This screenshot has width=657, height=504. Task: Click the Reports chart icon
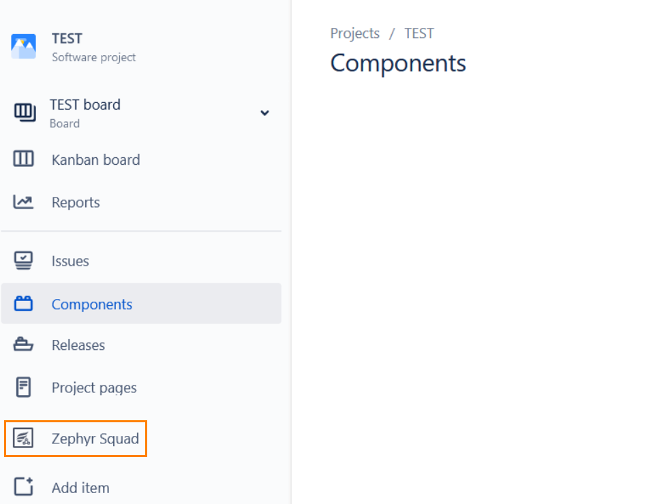click(24, 202)
